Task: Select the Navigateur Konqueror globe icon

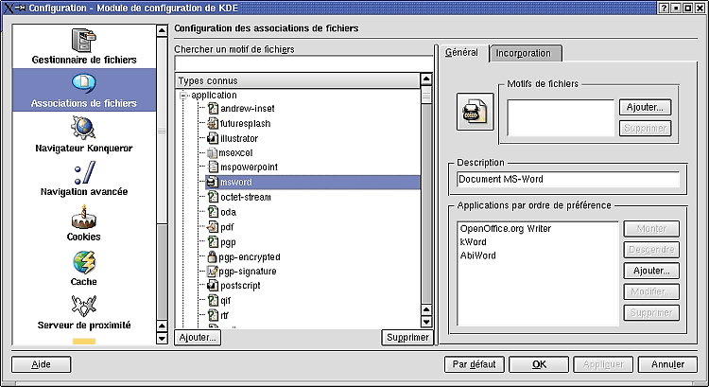Action: (83, 127)
